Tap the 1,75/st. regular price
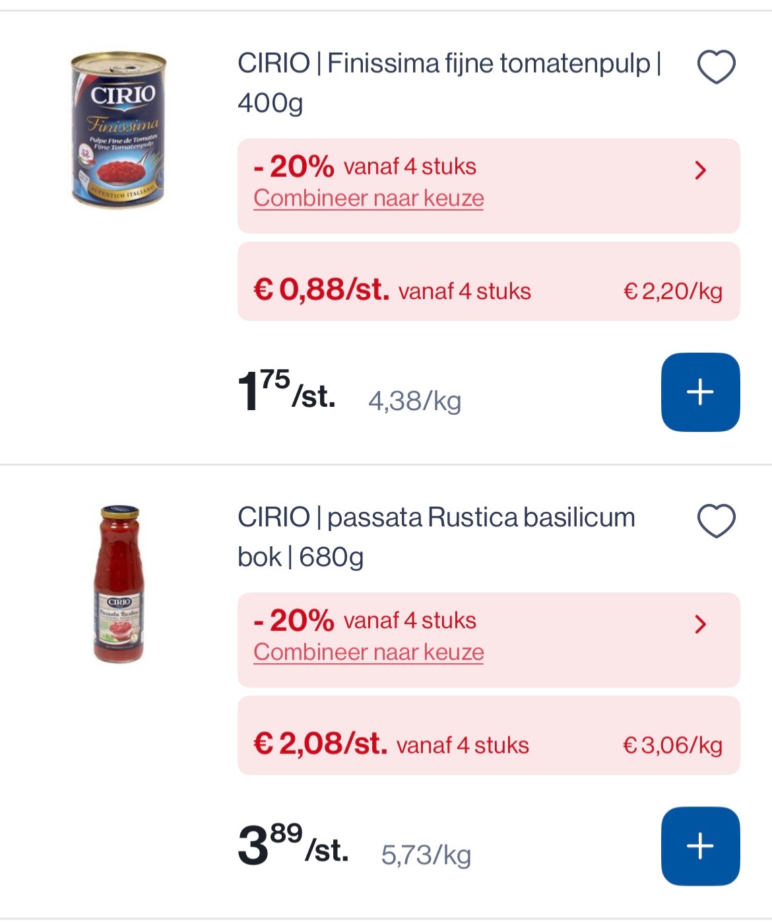This screenshot has height=924, width=772. tap(286, 392)
